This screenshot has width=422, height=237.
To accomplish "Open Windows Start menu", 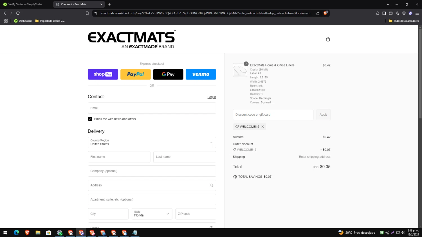I will (5, 233).
